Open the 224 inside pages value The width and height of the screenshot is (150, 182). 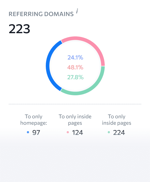click(119, 132)
